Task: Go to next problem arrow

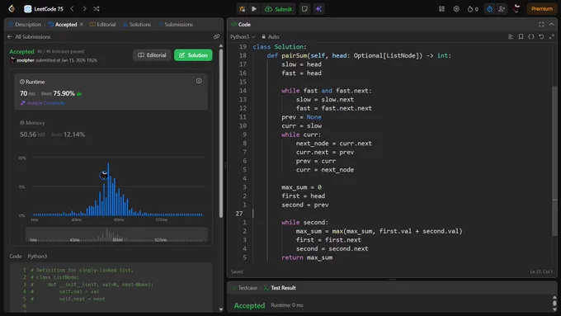Action: 84,9
